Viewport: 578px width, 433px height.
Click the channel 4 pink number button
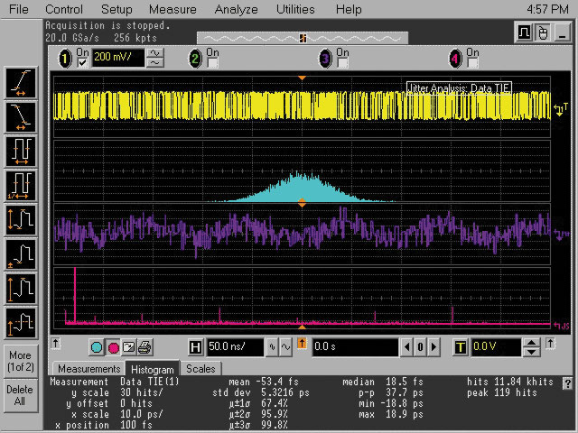tap(455, 59)
